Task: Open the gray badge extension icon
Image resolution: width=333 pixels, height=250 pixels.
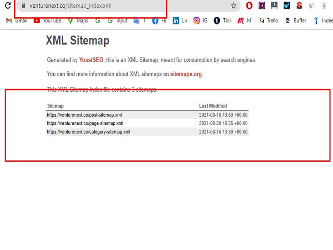Action: 274,5
